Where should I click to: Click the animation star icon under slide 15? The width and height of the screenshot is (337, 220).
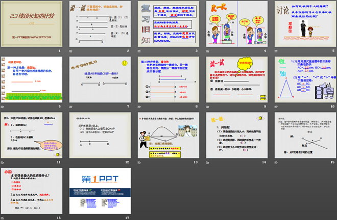(276, 162)
